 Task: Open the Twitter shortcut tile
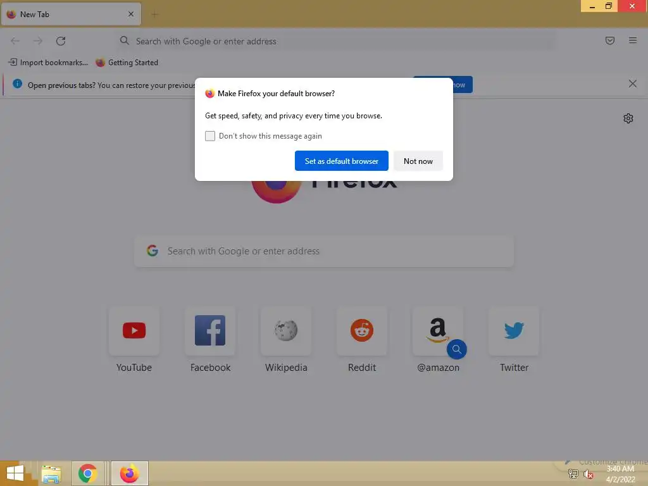pyautogui.click(x=514, y=331)
